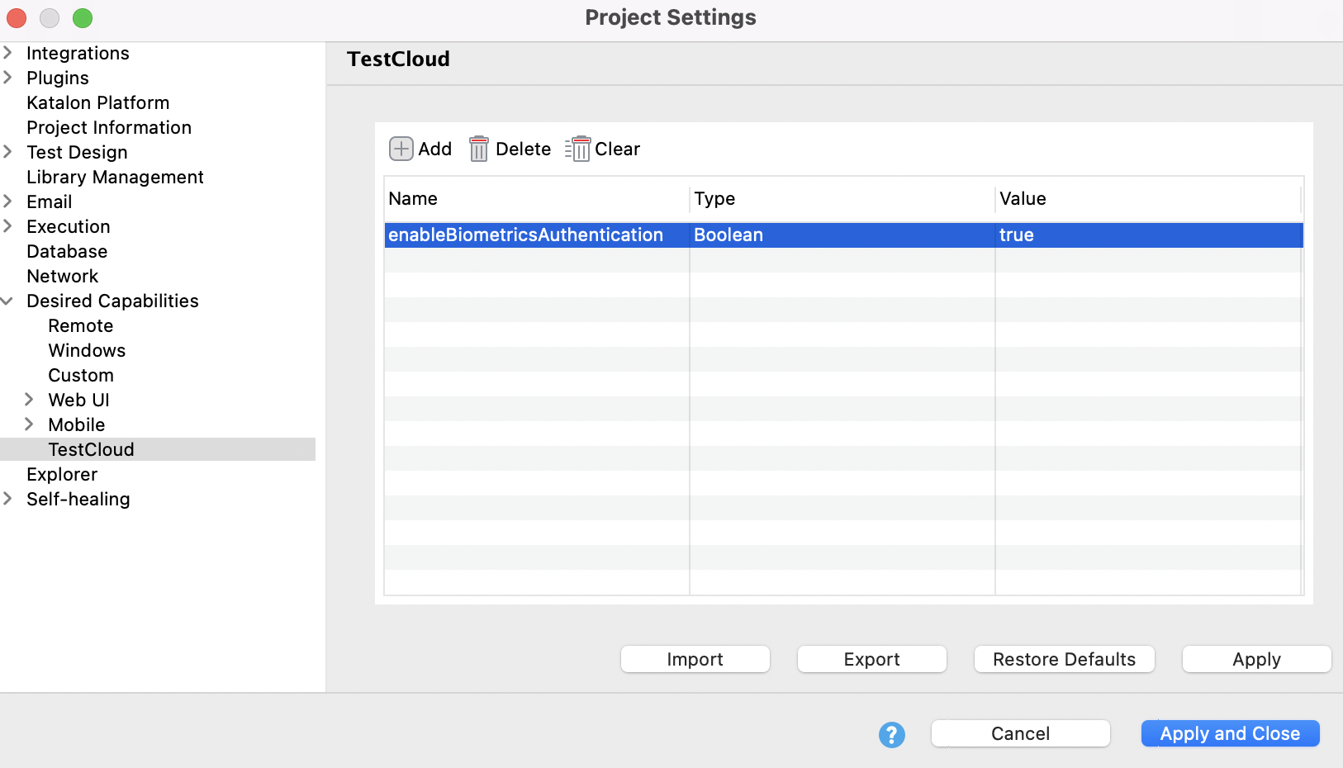Expand the Self-healing node arrow

7,499
